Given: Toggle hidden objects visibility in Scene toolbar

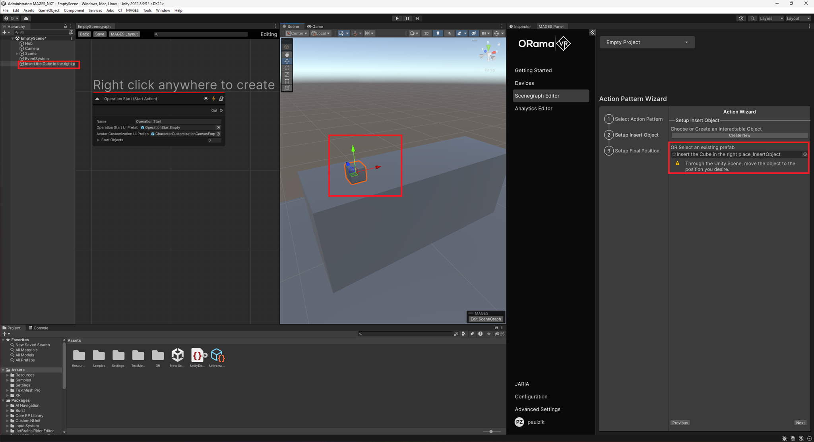Looking at the screenshot, I should tap(473, 33).
